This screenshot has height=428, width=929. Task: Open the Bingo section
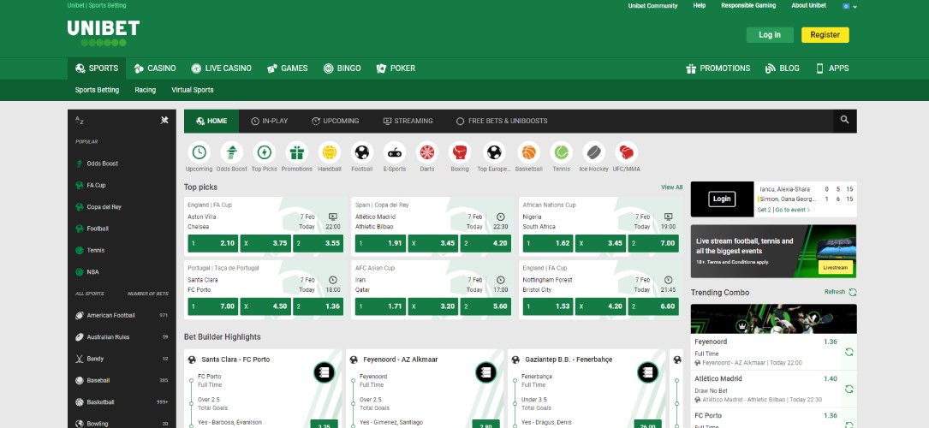(342, 68)
